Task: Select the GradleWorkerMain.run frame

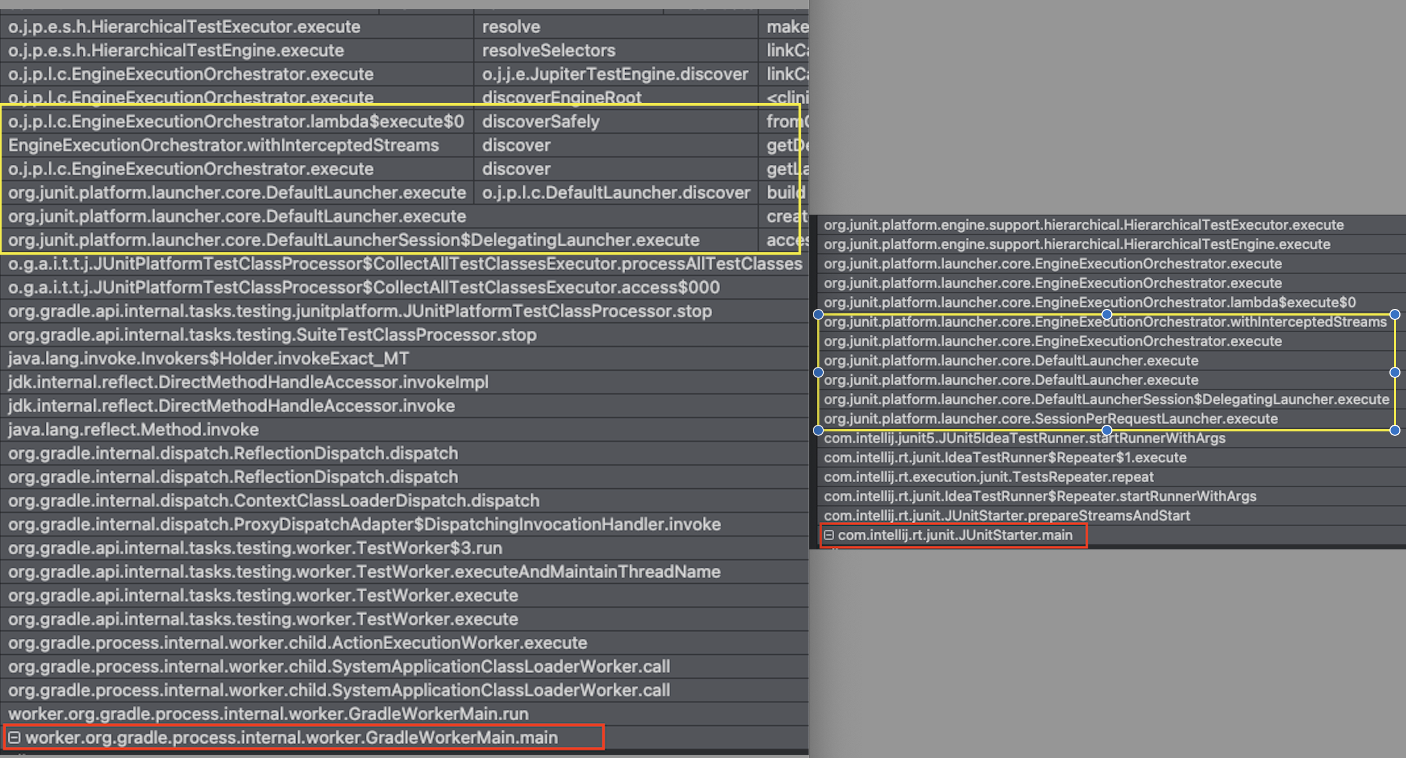Action: click(x=268, y=714)
